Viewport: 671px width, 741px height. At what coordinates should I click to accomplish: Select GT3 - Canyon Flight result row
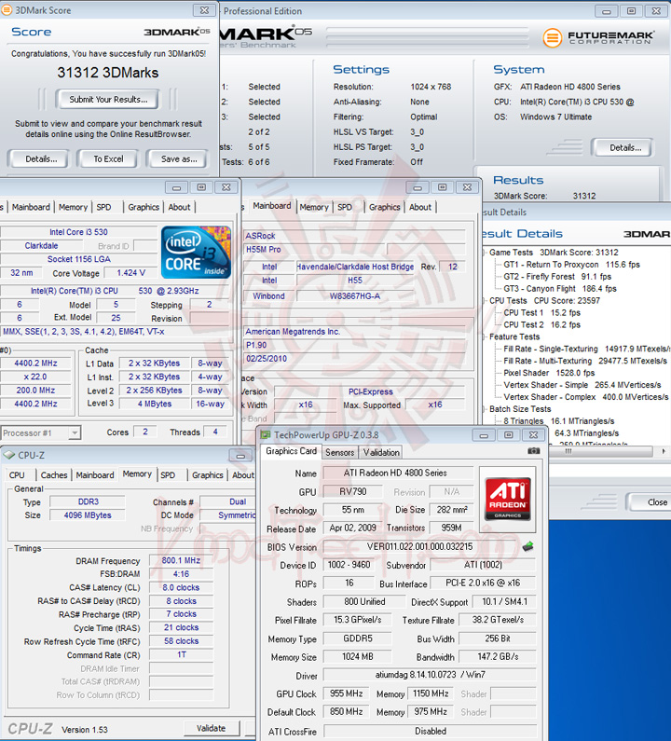(560, 288)
